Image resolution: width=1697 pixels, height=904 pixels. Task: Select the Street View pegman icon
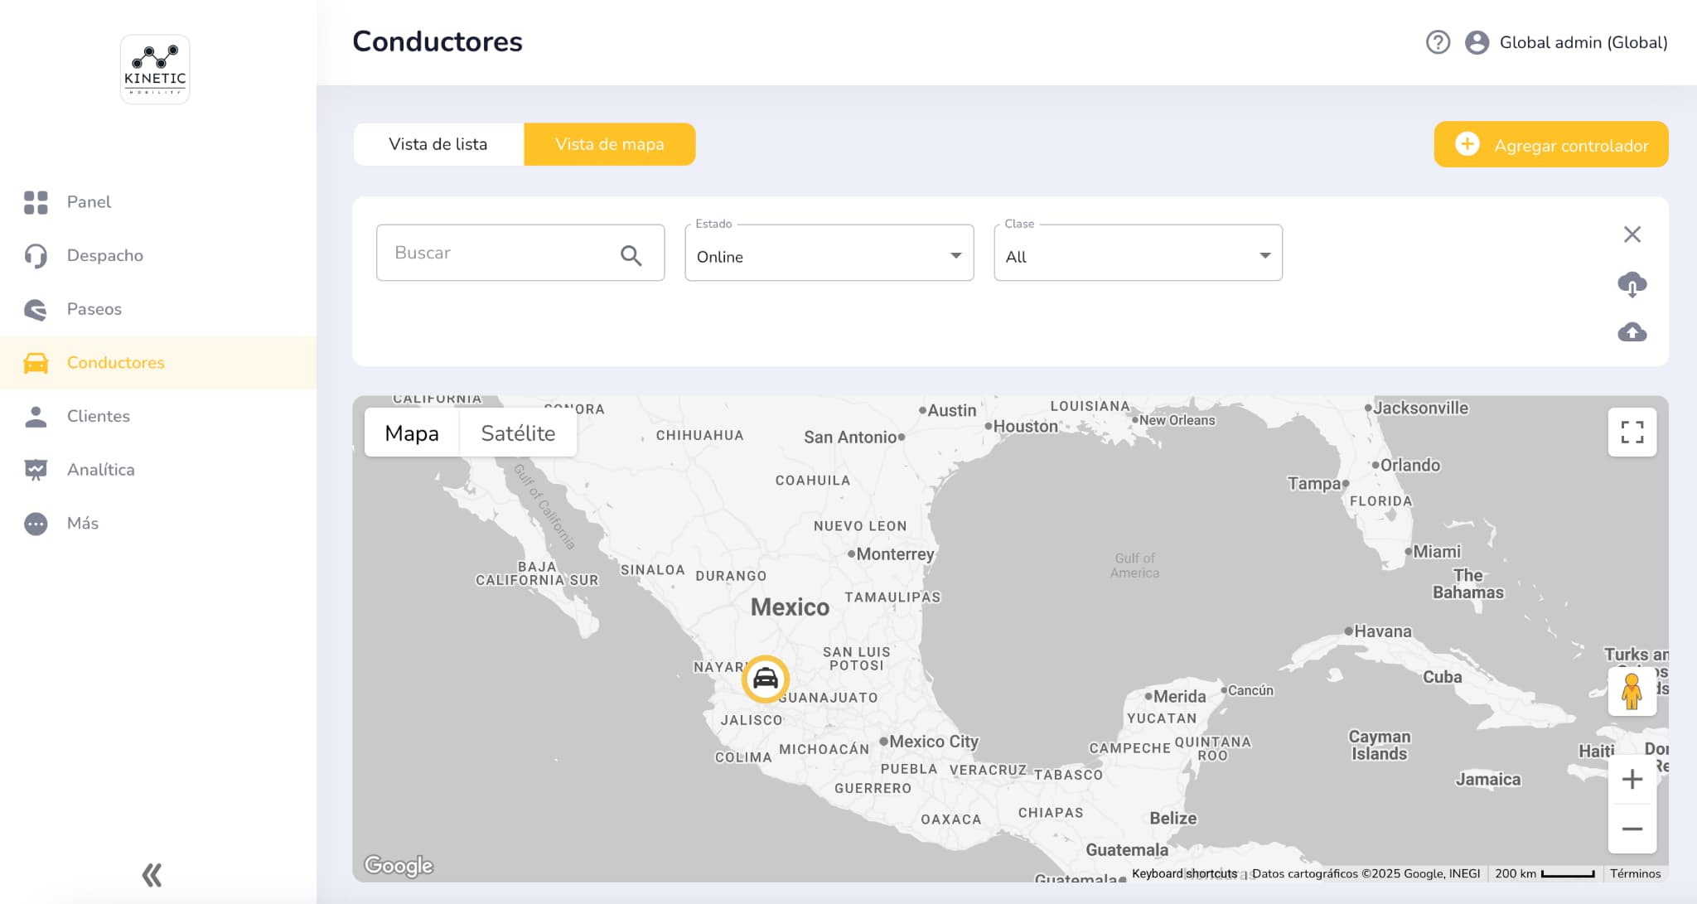point(1632,692)
